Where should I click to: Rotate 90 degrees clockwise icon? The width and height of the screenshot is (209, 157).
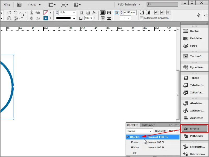coord(9,13)
